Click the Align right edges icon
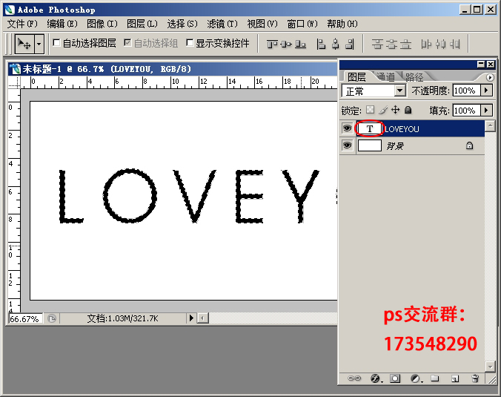 pyautogui.click(x=350, y=44)
